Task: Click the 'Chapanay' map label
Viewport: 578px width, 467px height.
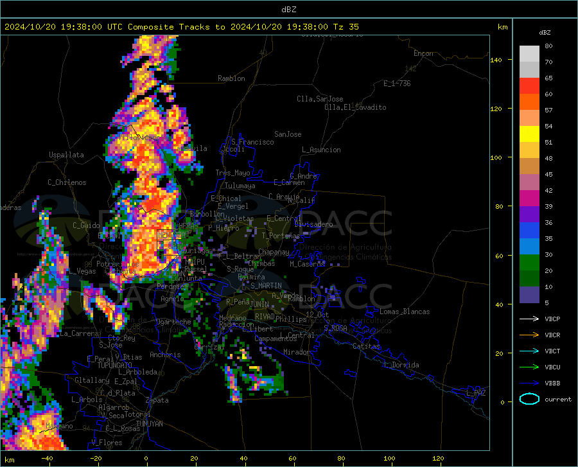Action: [274, 252]
